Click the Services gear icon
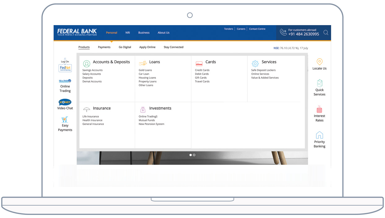 point(255,64)
